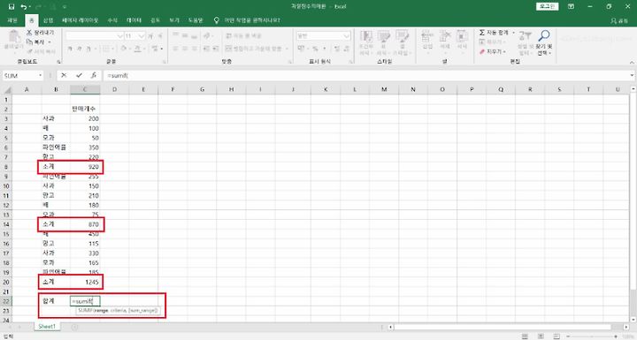Switch to the Help (도움말) tab
The image size is (637, 340).
[196, 20]
